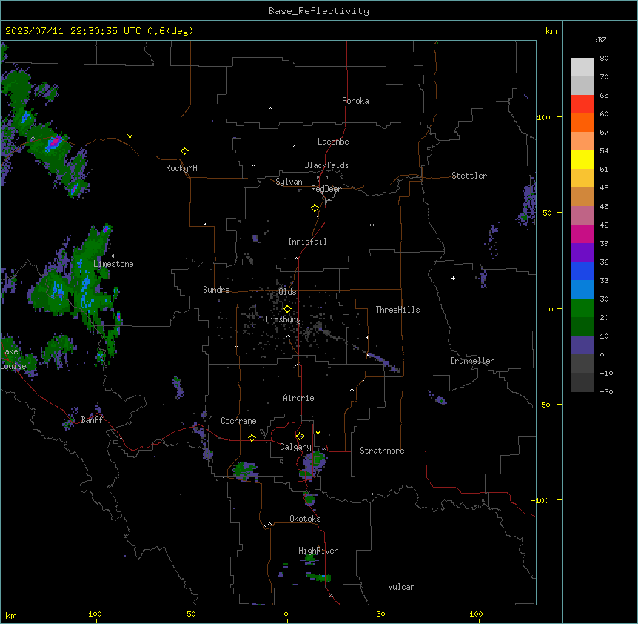Click the Strathmore label

(x=382, y=451)
